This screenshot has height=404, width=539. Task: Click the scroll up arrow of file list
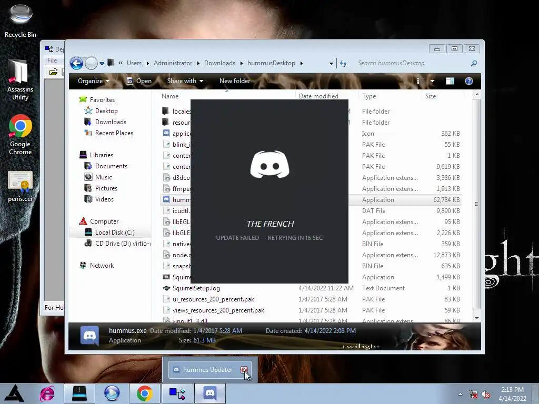476,94
